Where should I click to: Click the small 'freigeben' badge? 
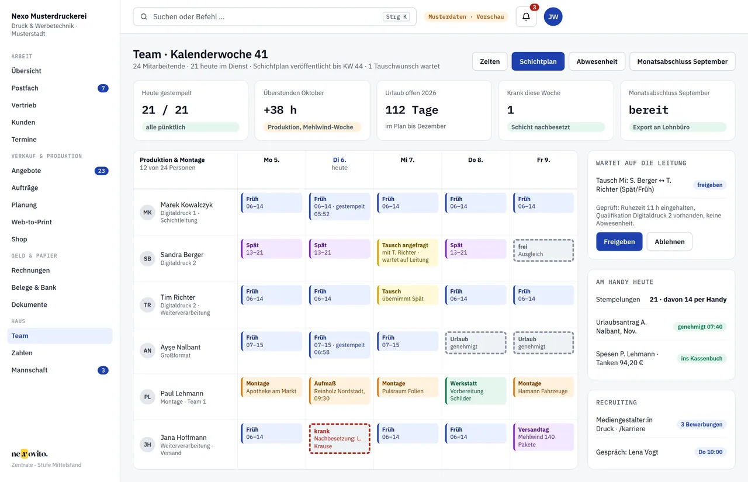pyautogui.click(x=710, y=185)
